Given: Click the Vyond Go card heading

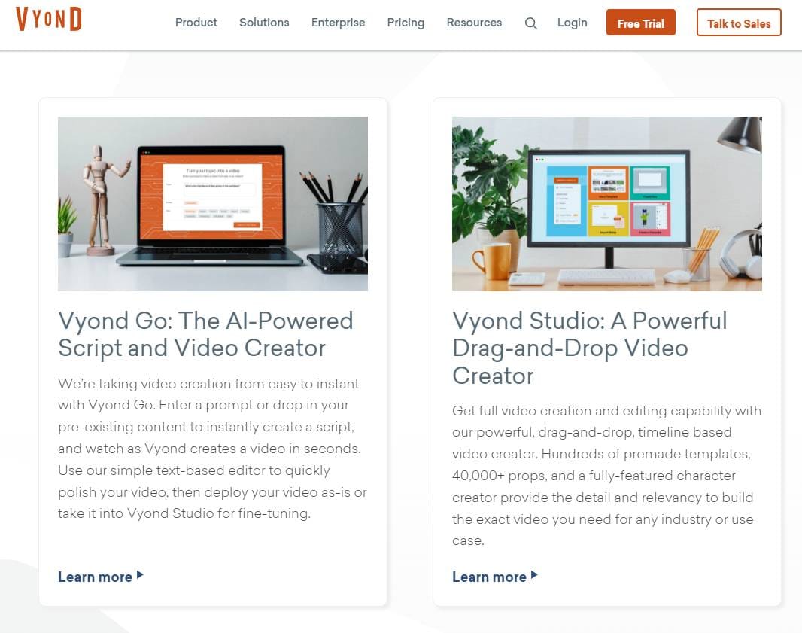Looking at the screenshot, I should (205, 334).
